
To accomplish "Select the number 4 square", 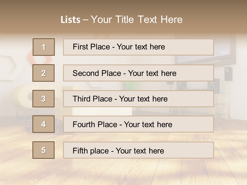I will [x=43, y=124].
